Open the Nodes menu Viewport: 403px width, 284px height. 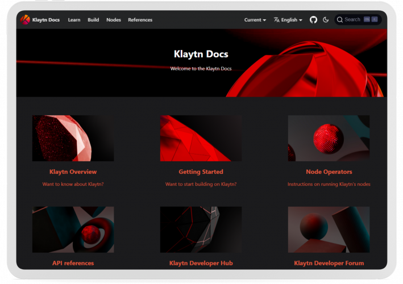(114, 20)
